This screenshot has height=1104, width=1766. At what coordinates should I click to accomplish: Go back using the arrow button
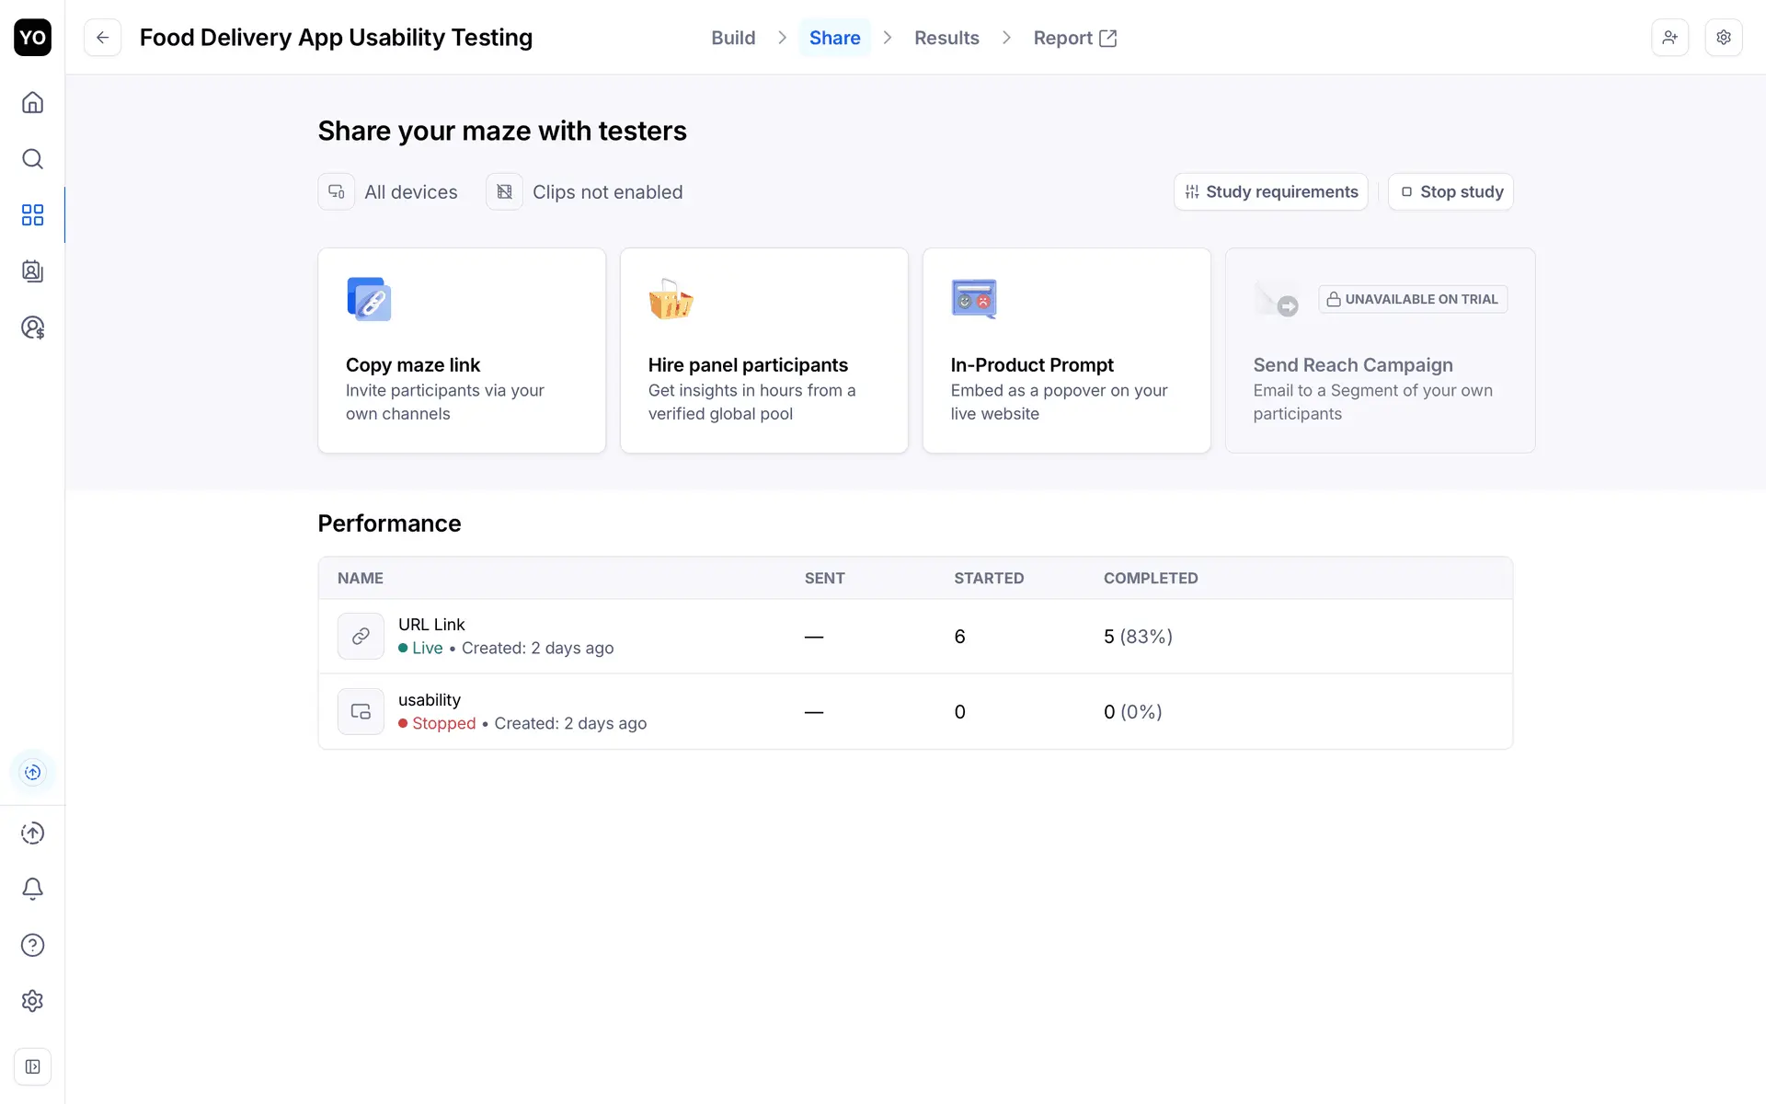tap(102, 38)
